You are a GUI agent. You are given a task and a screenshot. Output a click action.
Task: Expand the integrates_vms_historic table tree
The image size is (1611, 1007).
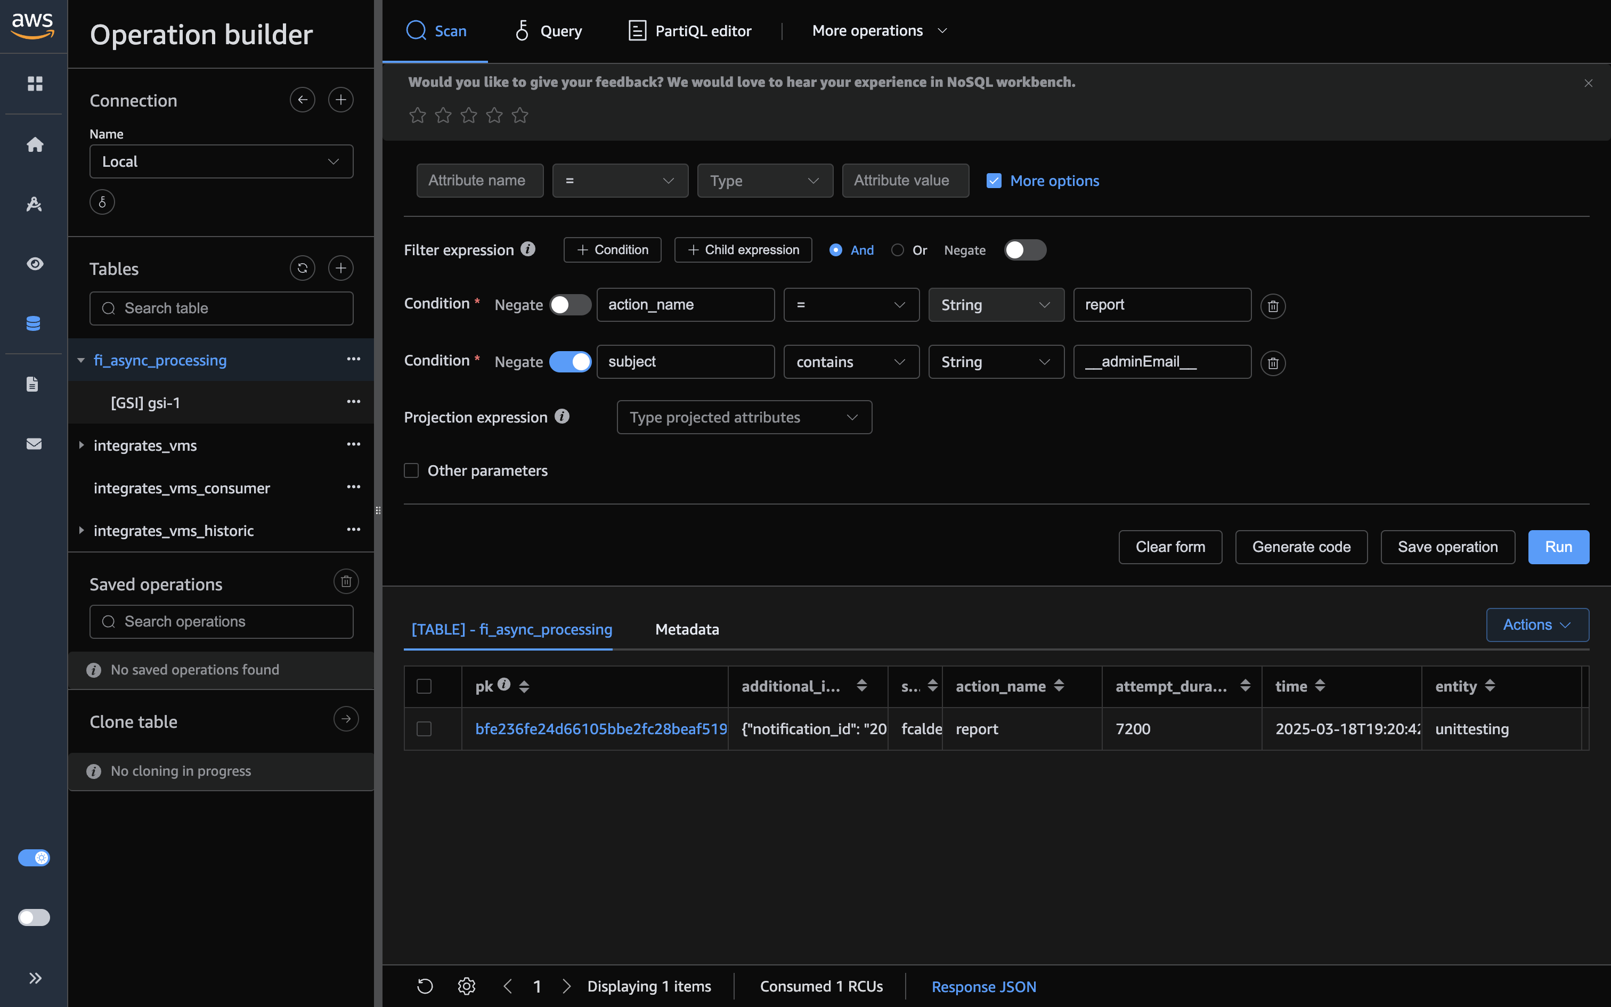tap(81, 530)
